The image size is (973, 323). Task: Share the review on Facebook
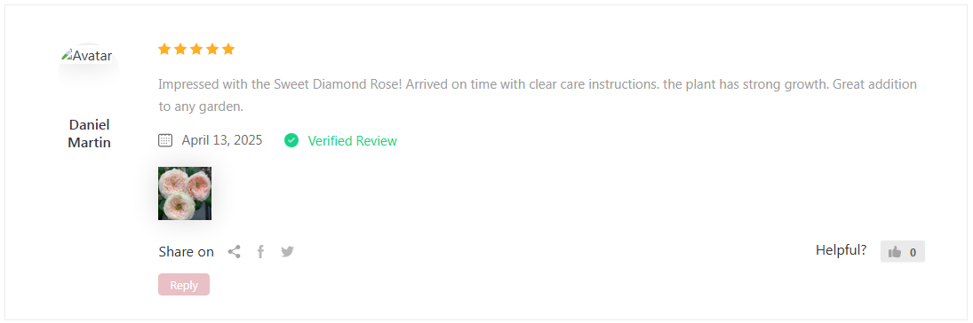[x=260, y=252]
